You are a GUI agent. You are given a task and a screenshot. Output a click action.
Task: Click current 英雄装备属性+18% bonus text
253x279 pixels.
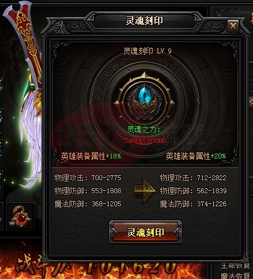point(91,156)
